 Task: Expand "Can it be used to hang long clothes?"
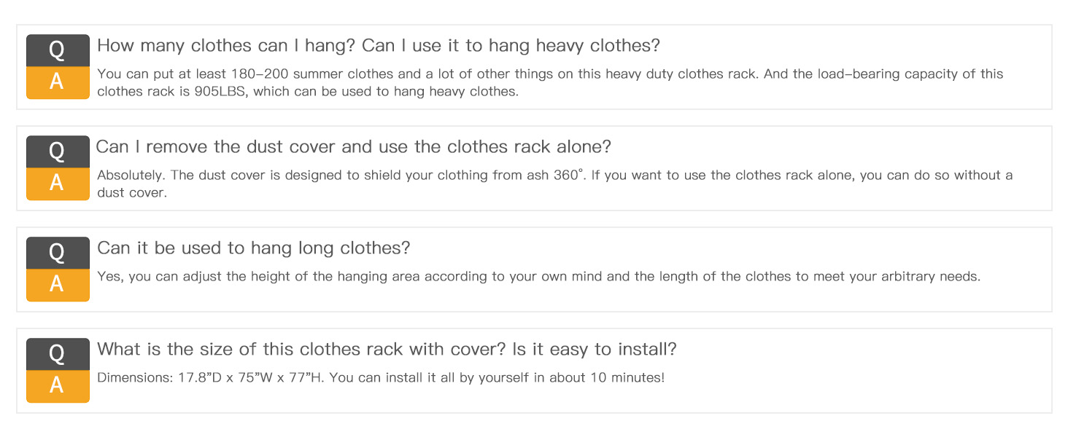(253, 248)
